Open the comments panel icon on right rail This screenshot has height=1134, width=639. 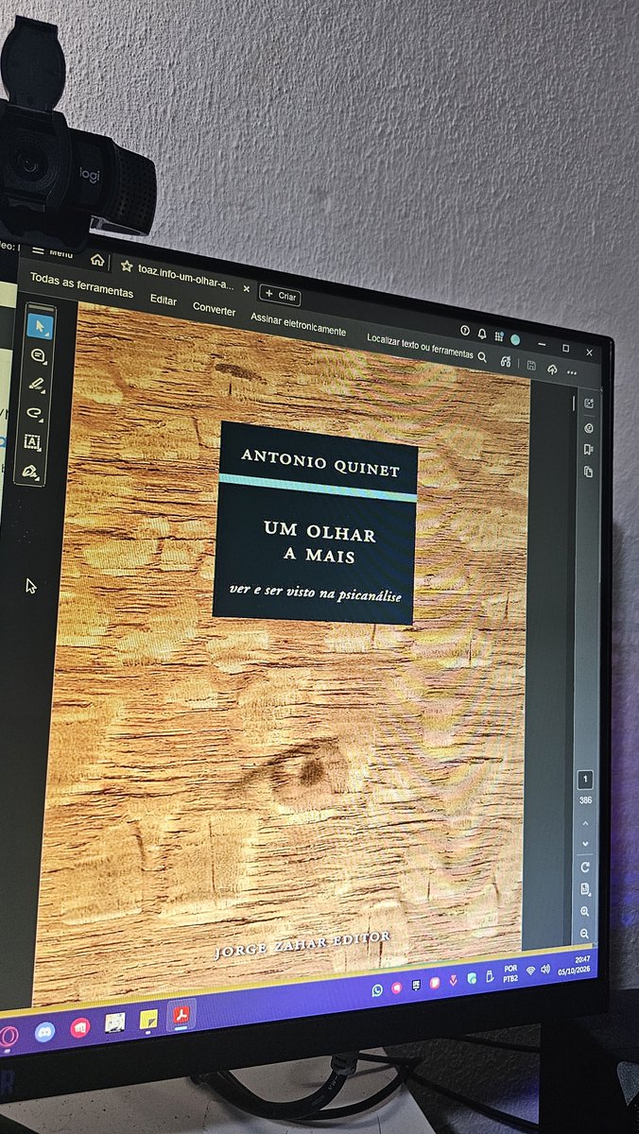coord(589,427)
